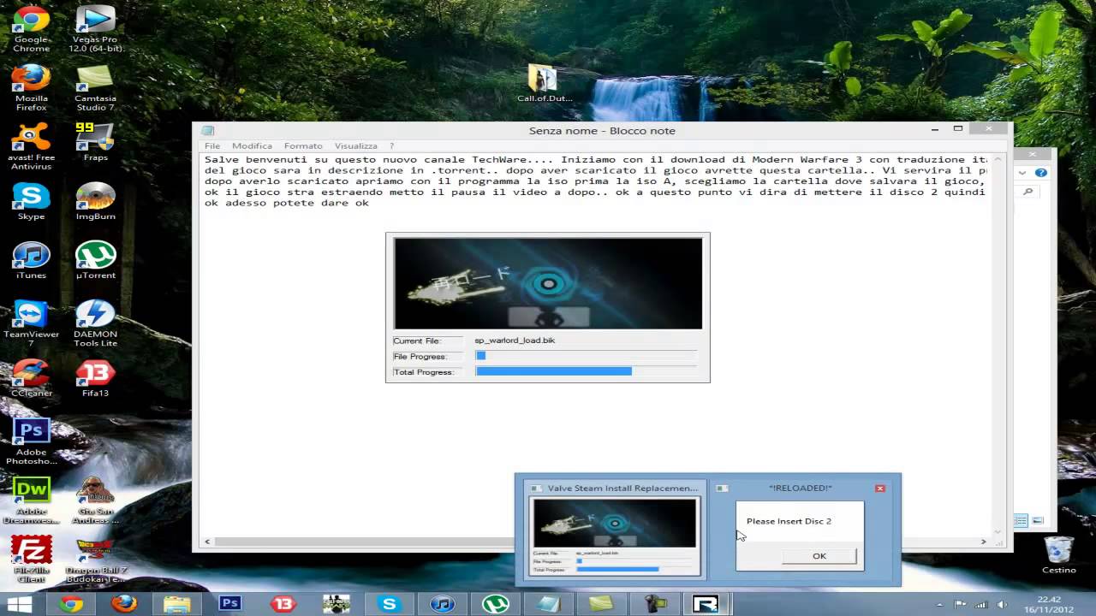Image resolution: width=1096 pixels, height=616 pixels.
Task: Click the installer banner image
Action: [x=548, y=283]
